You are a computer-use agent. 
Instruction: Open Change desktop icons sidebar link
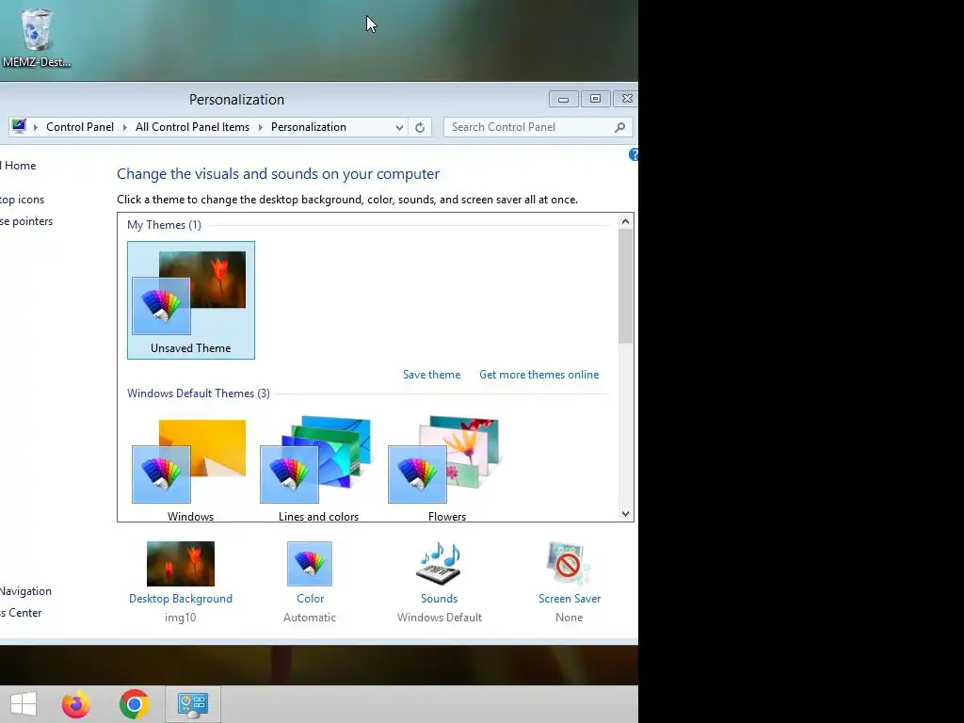tap(23, 200)
